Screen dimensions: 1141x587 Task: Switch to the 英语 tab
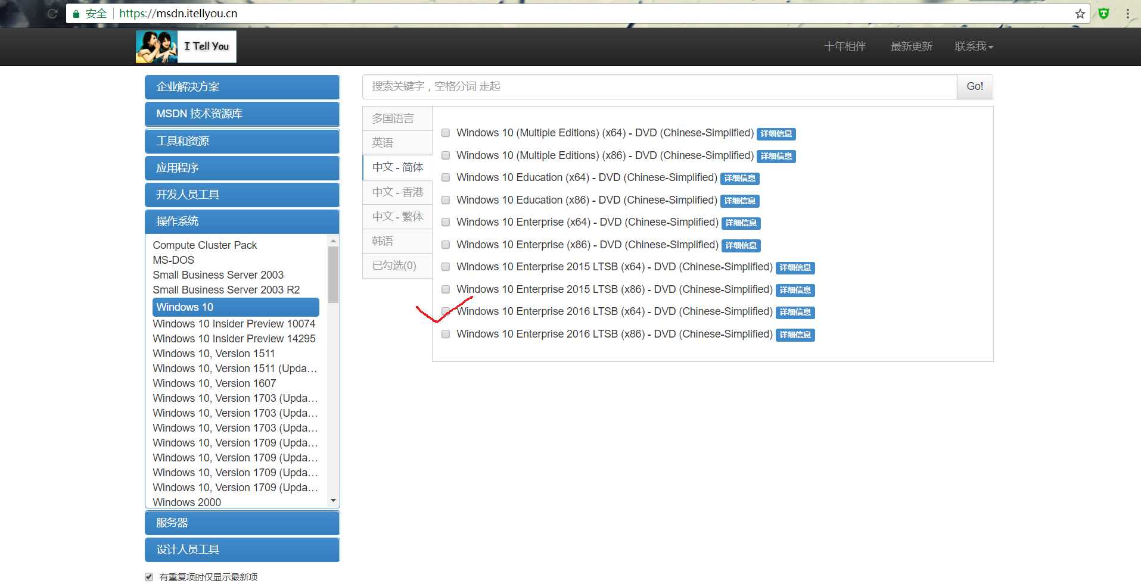(x=397, y=143)
